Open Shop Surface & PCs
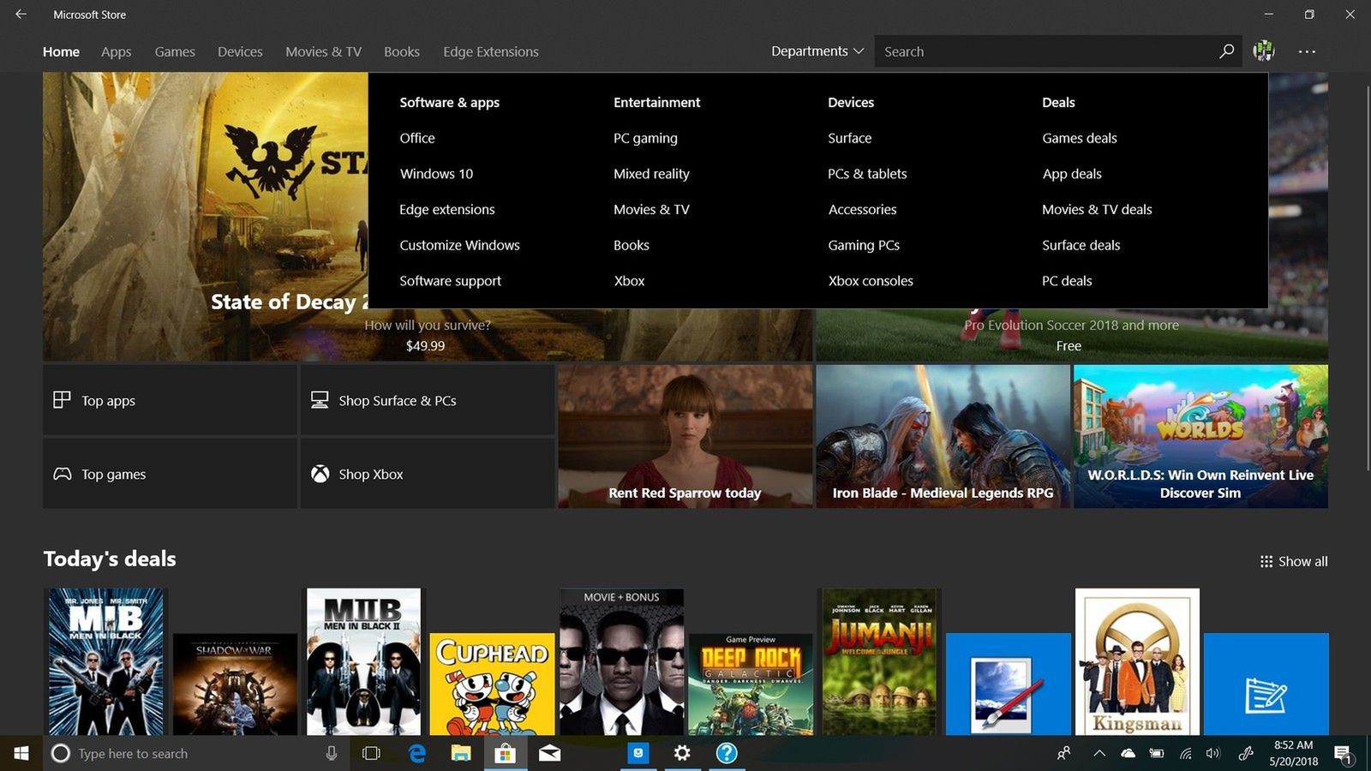Screen dimensions: 1371x771 click(428, 400)
